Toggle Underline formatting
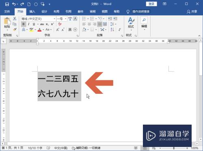The image size is (203, 151). point(34,24)
